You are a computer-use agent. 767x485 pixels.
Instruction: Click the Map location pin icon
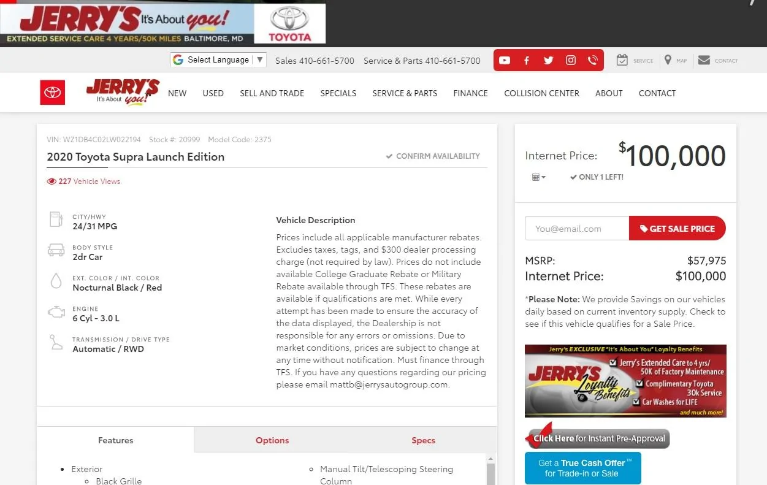pyautogui.click(x=668, y=60)
